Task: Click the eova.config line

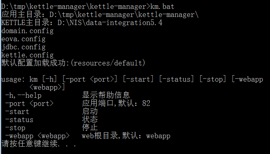Action: pyautogui.click(x=23, y=39)
